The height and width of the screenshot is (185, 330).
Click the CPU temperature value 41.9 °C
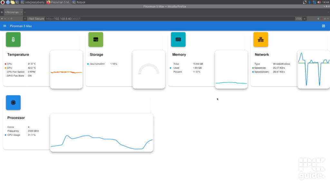click(x=32, y=64)
